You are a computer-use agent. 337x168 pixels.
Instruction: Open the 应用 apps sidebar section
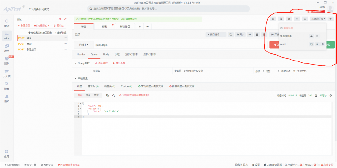tap(7, 154)
